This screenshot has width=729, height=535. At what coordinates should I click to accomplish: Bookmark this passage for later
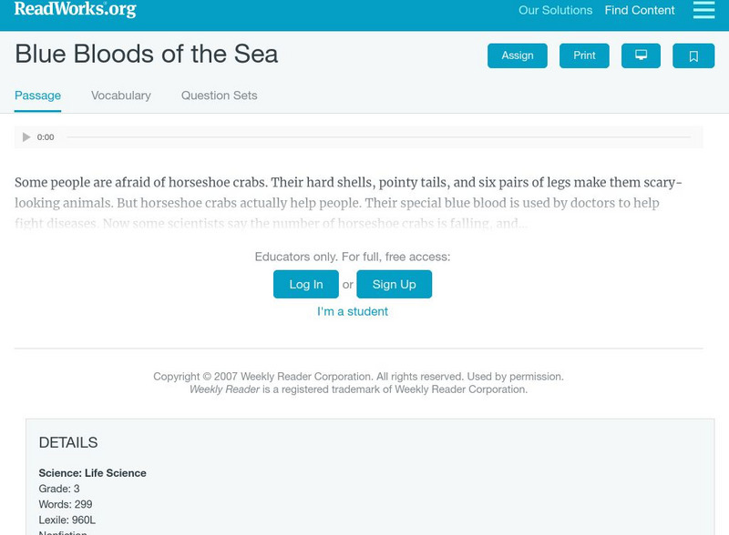pos(694,56)
